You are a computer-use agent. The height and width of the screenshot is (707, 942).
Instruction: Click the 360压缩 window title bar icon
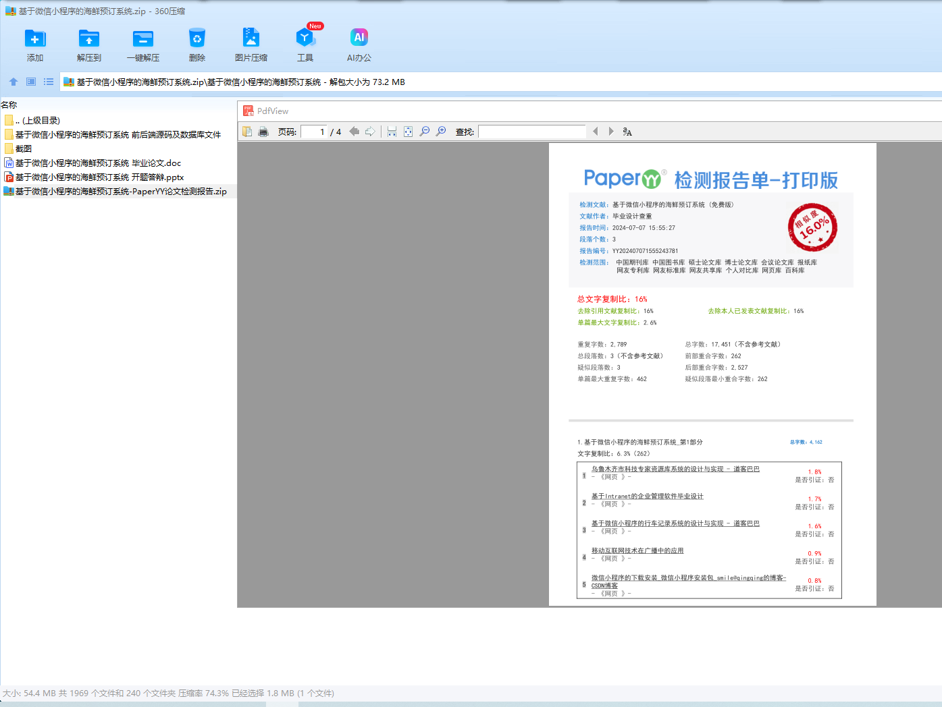click(x=10, y=11)
